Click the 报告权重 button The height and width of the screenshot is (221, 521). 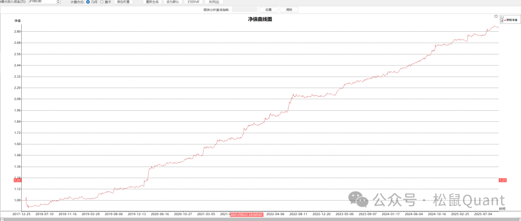pyautogui.click(x=123, y=2)
